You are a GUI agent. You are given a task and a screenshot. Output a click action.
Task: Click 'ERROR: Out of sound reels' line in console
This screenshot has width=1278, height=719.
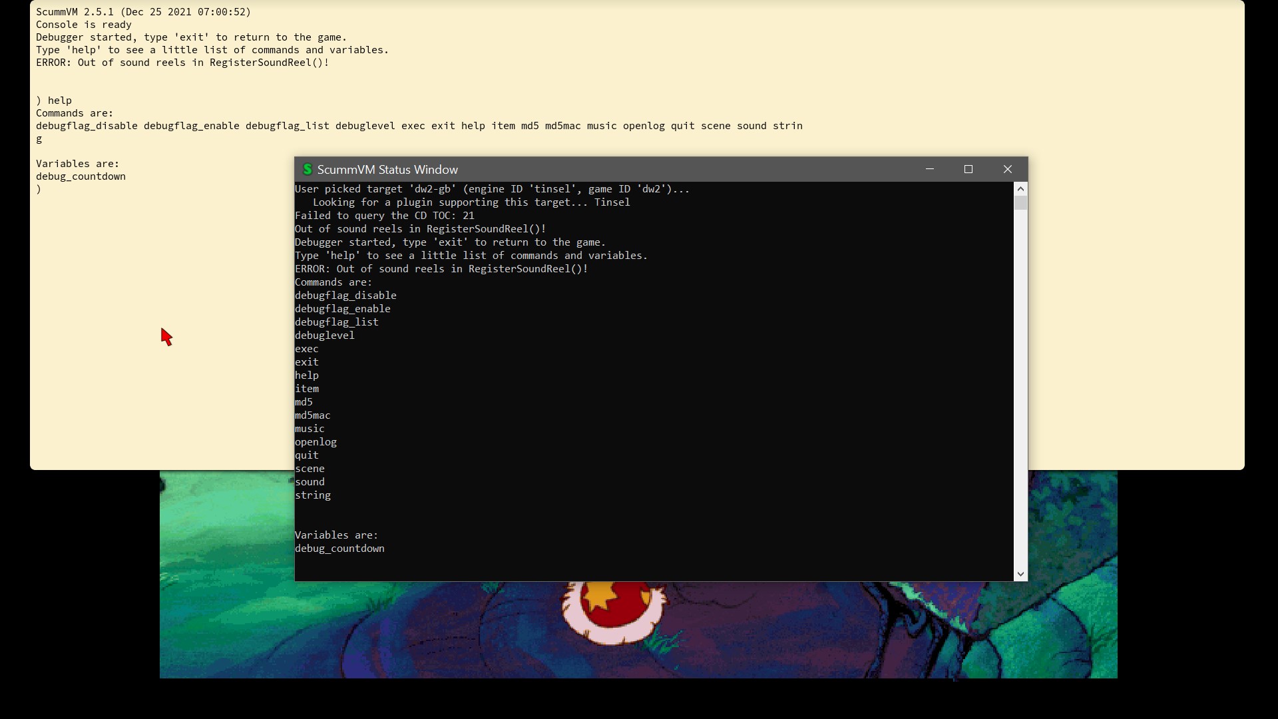tap(182, 63)
